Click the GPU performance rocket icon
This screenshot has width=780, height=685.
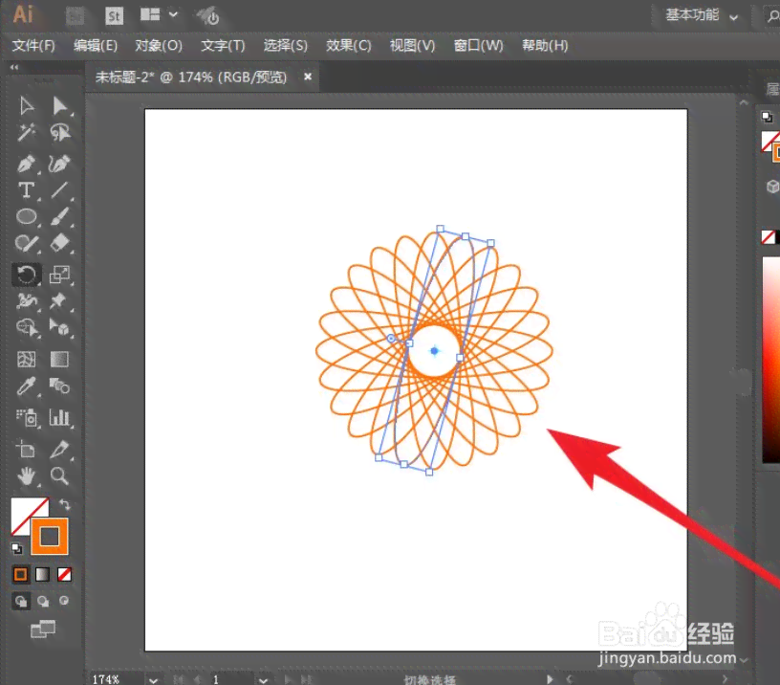pos(208,15)
